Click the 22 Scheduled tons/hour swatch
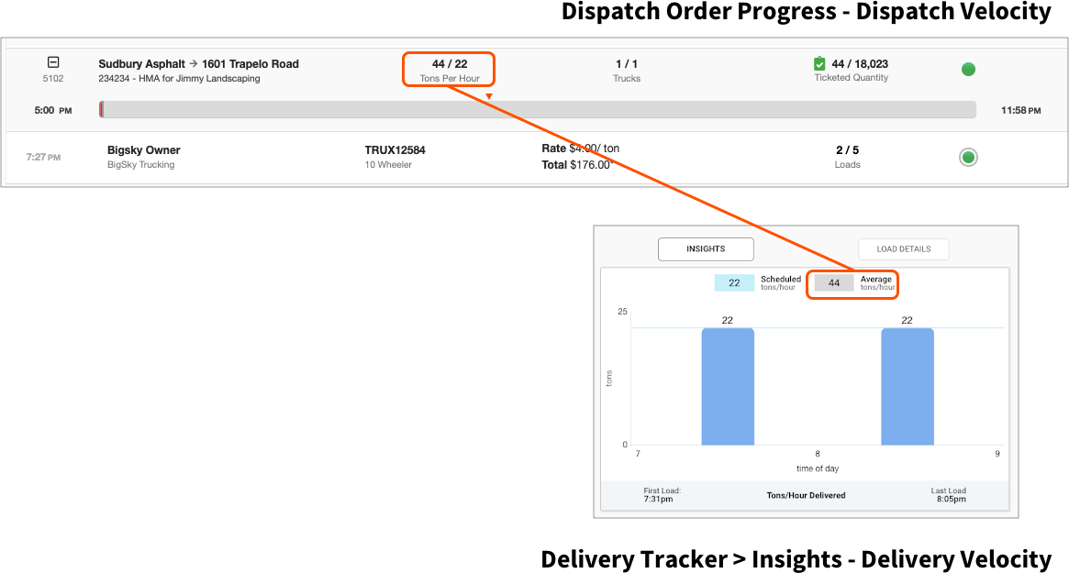The width and height of the screenshot is (1069, 573). pos(734,282)
